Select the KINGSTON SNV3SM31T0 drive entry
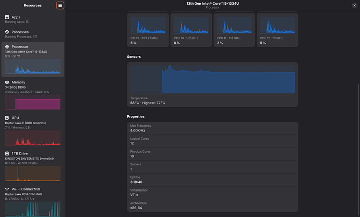This screenshot has width=360, height=217. click(32, 166)
